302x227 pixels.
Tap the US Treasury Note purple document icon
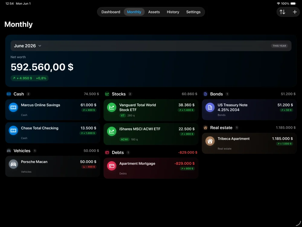click(x=210, y=107)
